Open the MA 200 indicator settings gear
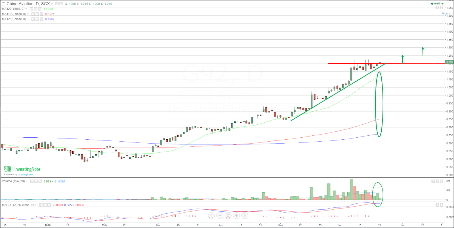 click(37, 19)
